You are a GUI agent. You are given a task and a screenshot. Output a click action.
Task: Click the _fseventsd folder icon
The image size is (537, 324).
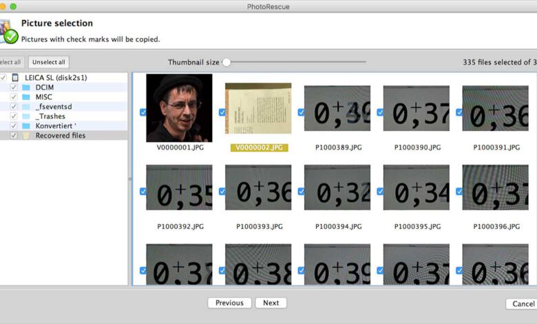(x=26, y=107)
